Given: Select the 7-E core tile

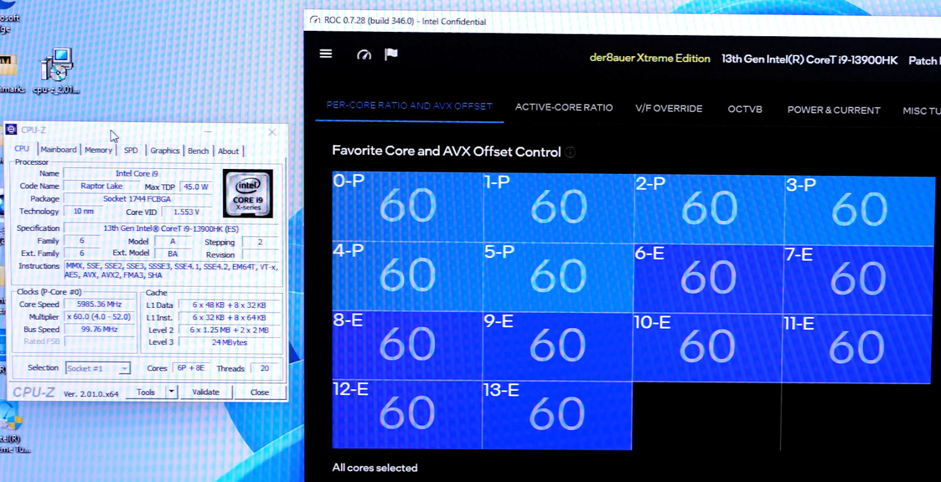Looking at the screenshot, I should coord(858,280).
